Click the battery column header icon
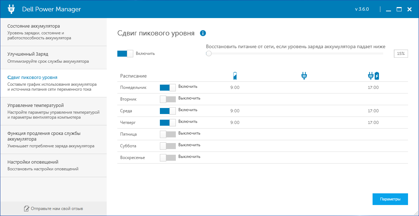Screen dimensions: 419x216 click(x=235, y=76)
